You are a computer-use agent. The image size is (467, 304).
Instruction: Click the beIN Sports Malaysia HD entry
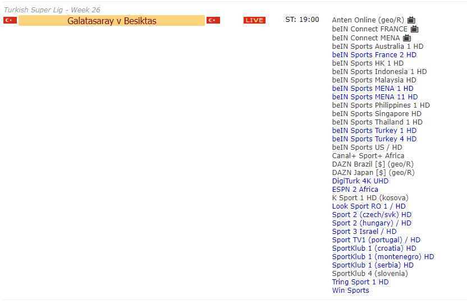[374, 80]
